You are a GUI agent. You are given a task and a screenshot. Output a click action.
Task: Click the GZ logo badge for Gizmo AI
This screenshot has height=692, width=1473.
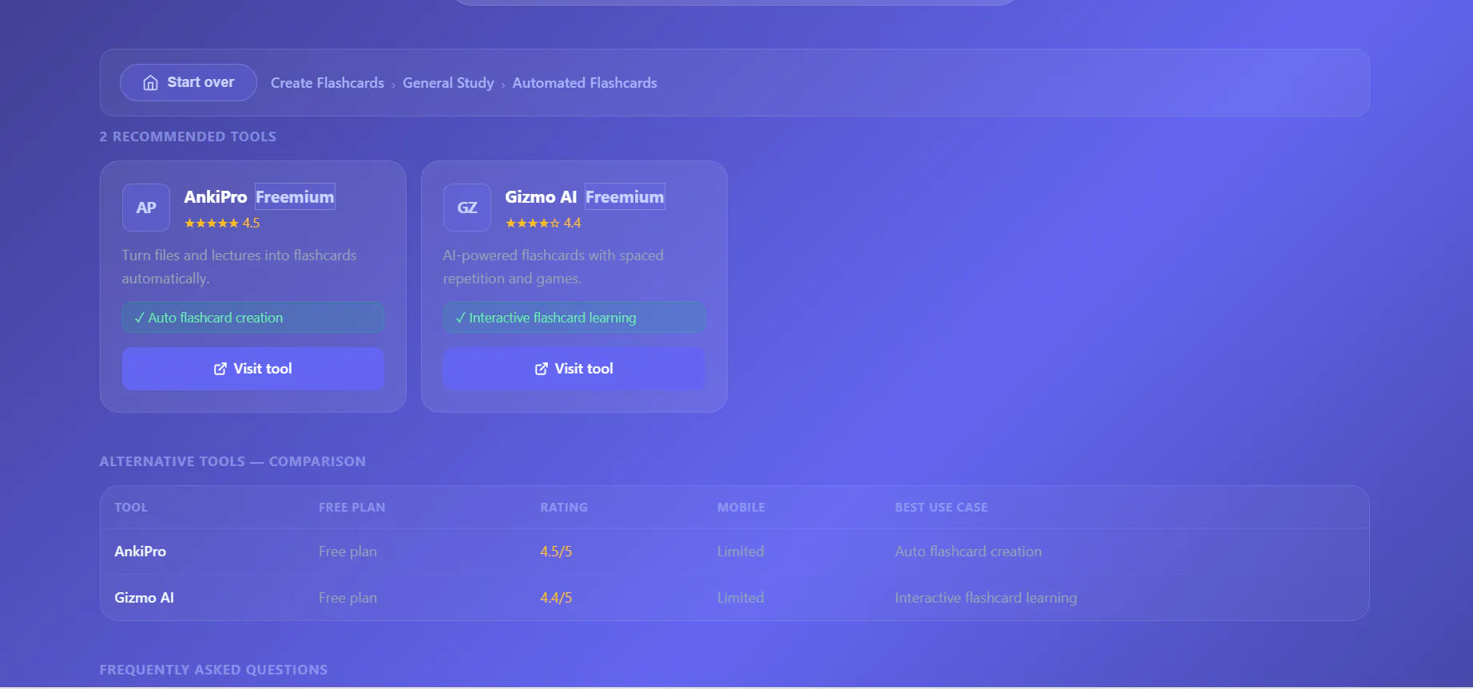click(467, 208)
